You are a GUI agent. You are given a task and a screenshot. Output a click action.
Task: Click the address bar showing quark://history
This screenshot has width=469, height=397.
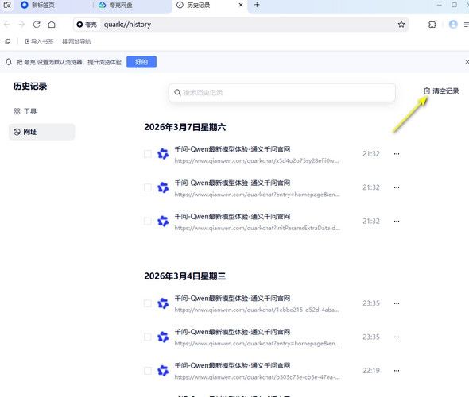(241, 25)
